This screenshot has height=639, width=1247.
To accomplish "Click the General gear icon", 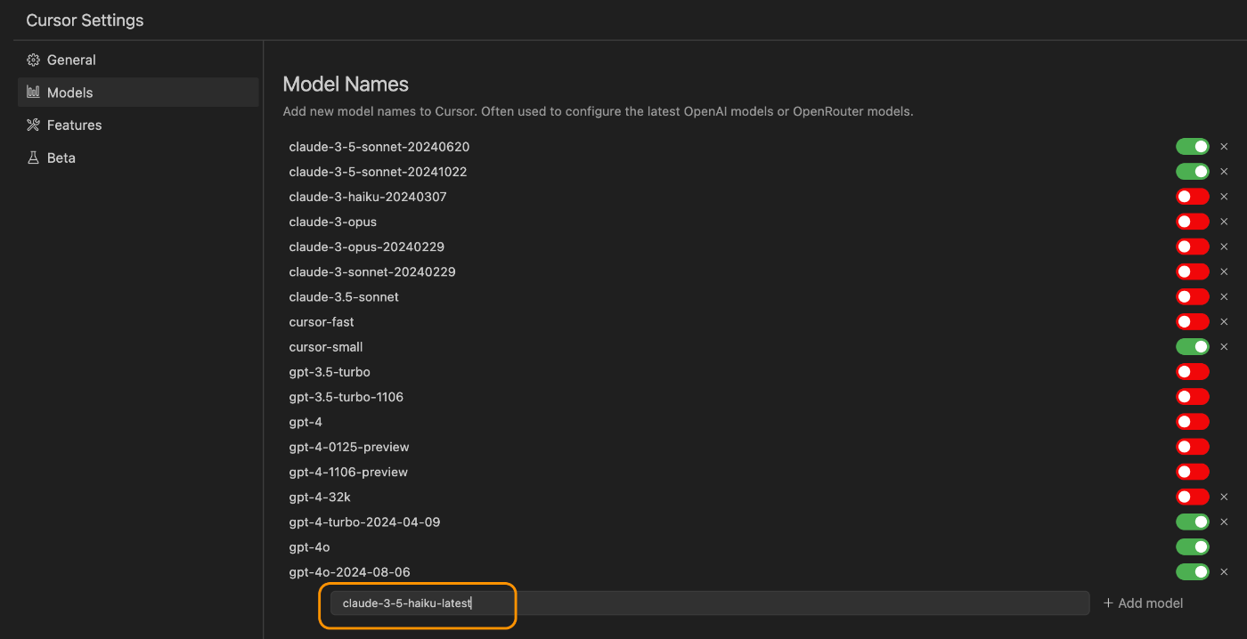I will tap(34, 60).
